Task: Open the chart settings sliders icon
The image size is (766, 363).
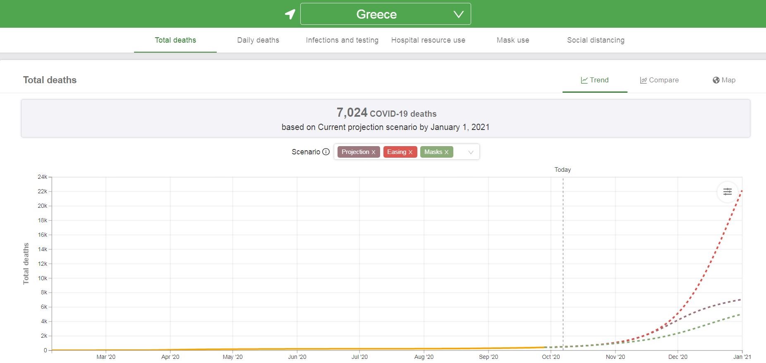Action: pyautogui.click(x=727, y=192)
